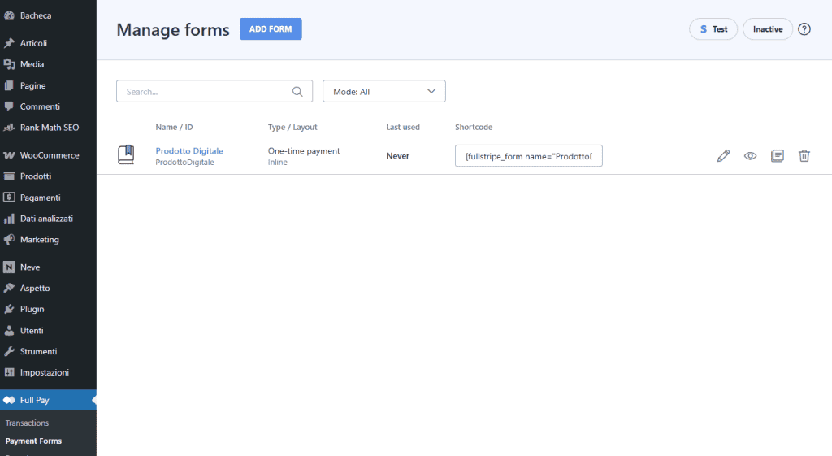
Task: Click the ProdottoDigitale ID text
Action: click(x=184, y=162)
